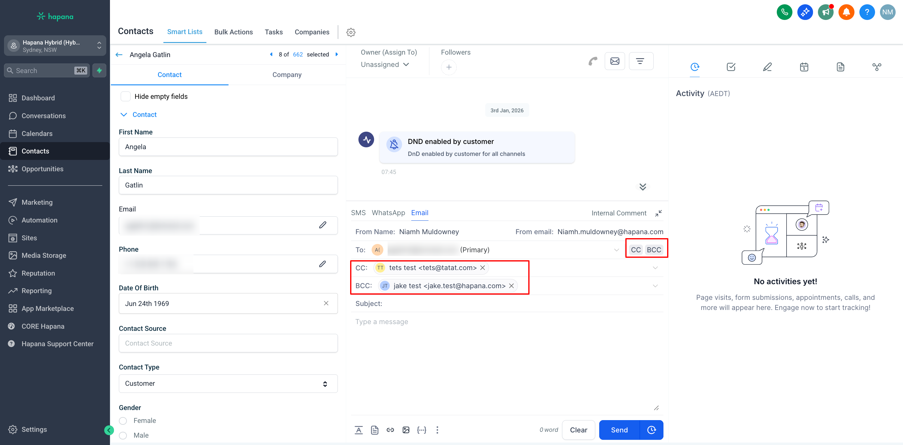Check the Hide empty fields checkbox

(x=126, y=96)
